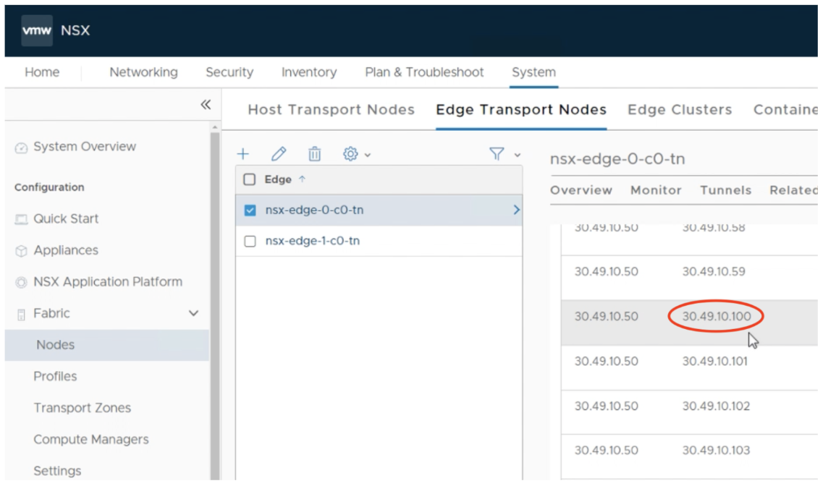Open the Networking menu
823x486 pixels.
coord(143,72)
